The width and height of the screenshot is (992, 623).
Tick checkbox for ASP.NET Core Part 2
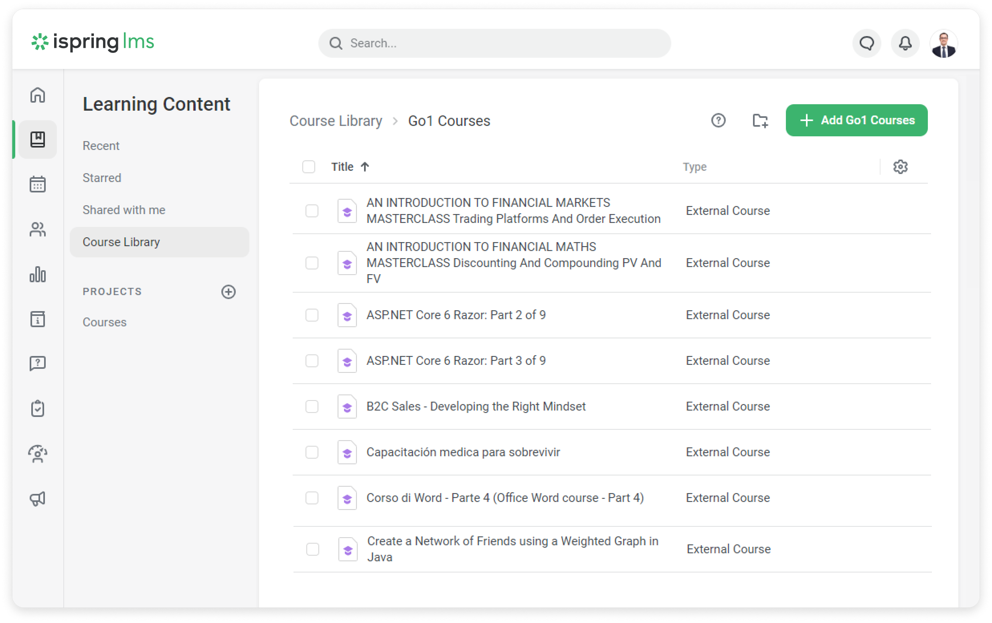(x=312, y=315)
